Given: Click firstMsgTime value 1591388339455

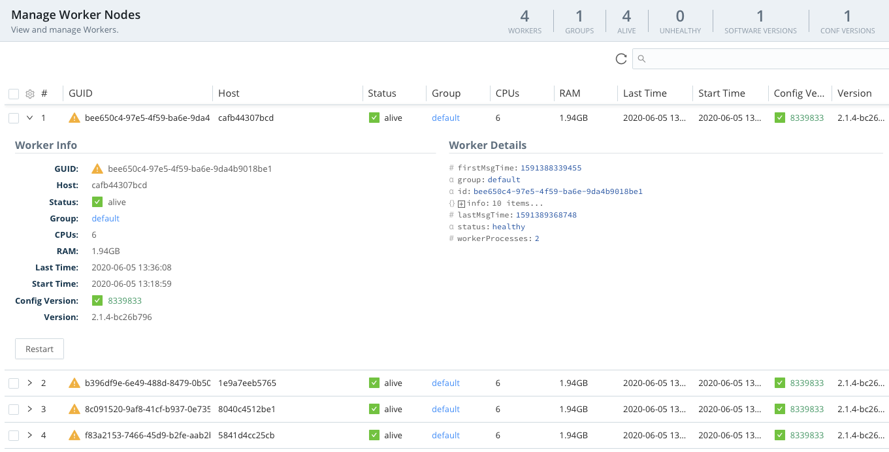Looking at the screenshot, I should tap(551, 168).
